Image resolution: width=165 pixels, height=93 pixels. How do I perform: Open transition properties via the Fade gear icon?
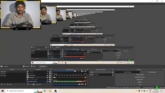pos(113,72)
